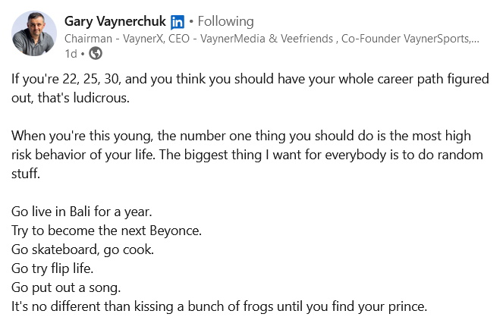The image size is (503, 317).
Task: Click the globe public-visibility icon
Action: pyautogui.click(x=96, y=53)
